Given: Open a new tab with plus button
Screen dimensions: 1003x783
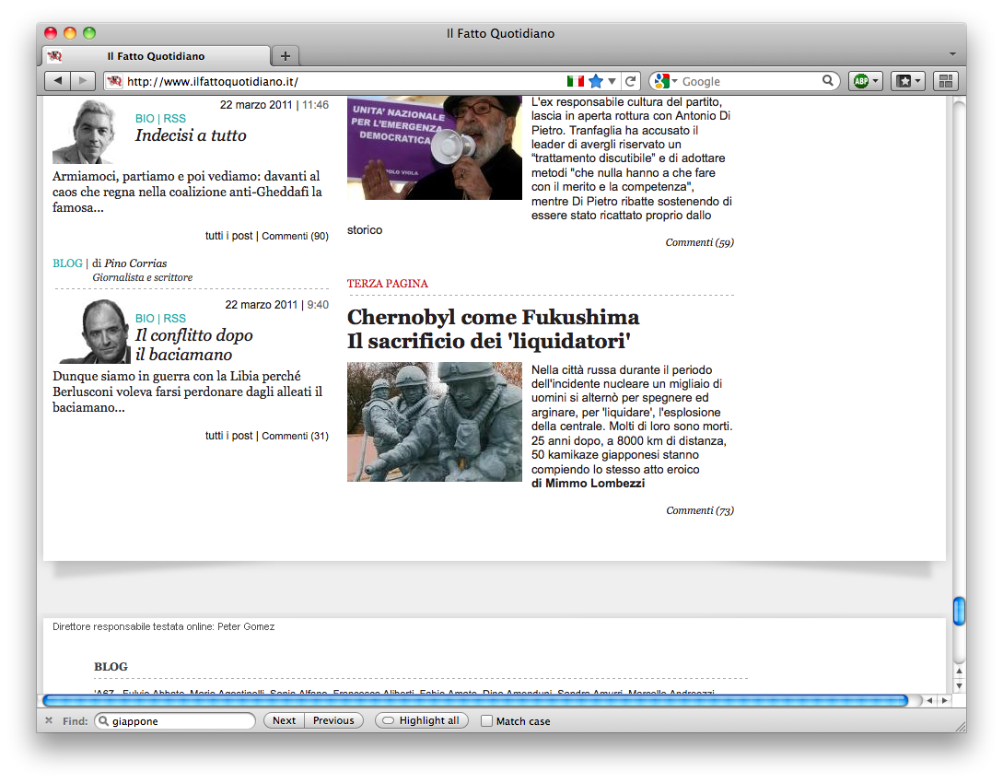Looking at the screenshot, I should click(x=286, y=56).
